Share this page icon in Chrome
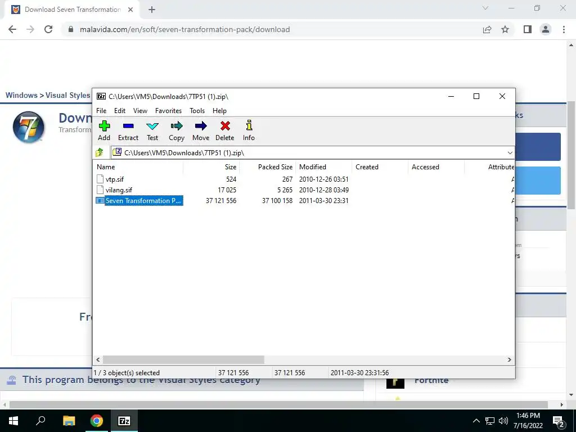The image size is (576, 432). 487,29
